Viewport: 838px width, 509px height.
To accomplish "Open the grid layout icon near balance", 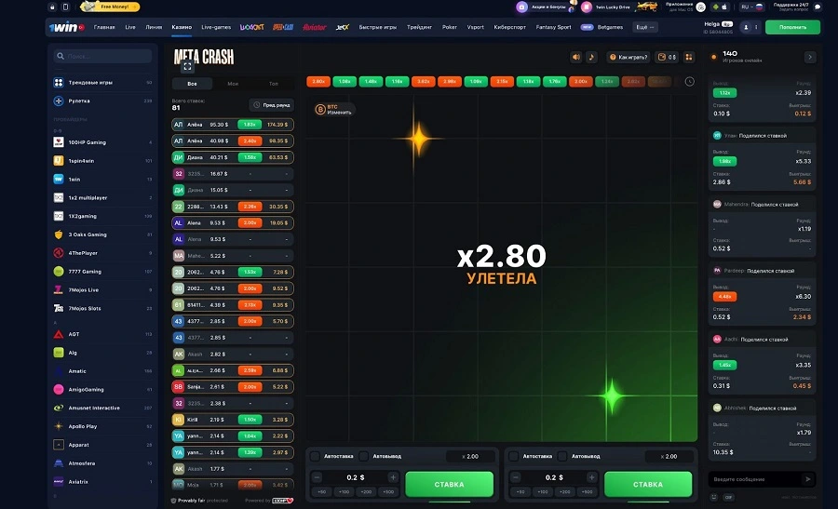I will pos(689,57).
